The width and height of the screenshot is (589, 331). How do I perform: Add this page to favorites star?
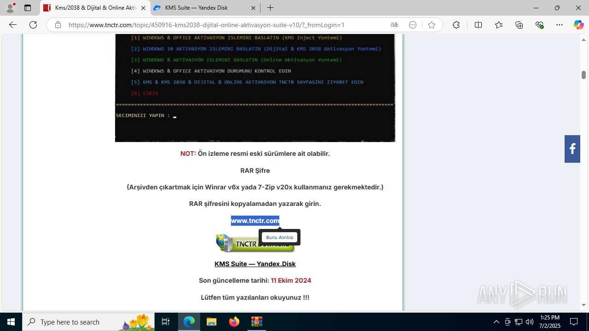431,25
